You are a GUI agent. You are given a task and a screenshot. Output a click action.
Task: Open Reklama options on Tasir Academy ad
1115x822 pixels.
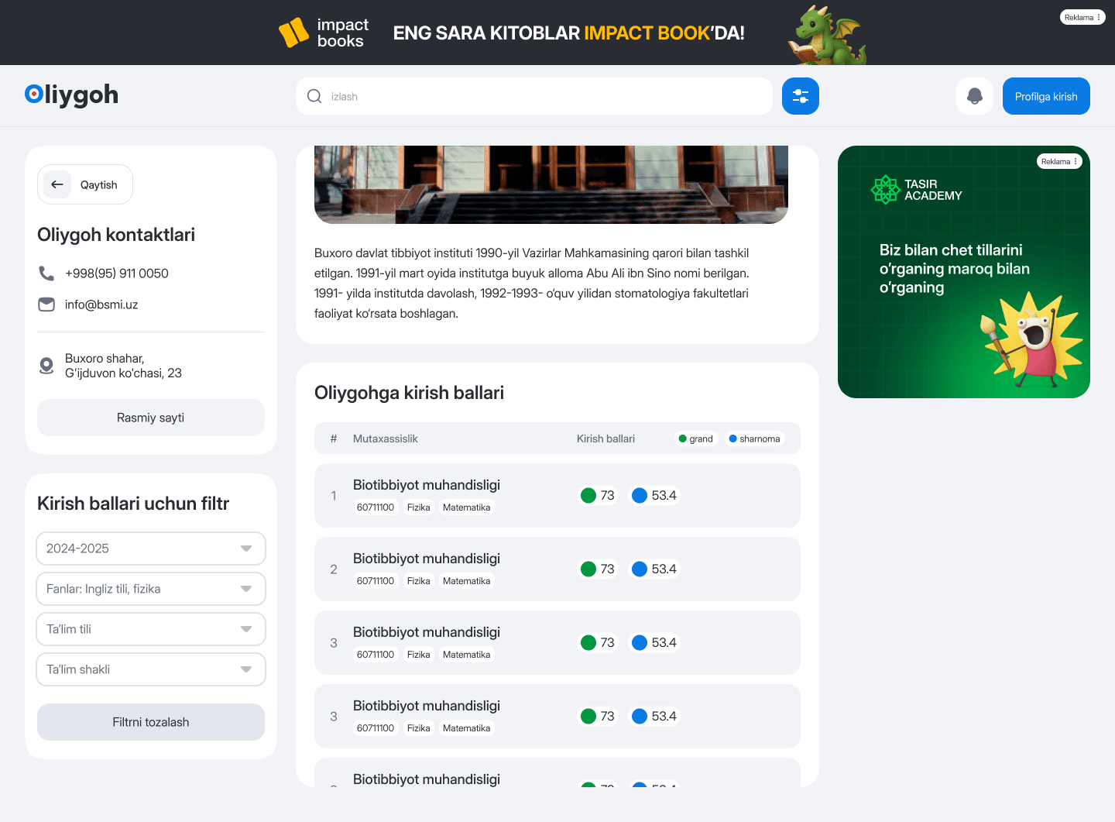[x=1059, y=161]
